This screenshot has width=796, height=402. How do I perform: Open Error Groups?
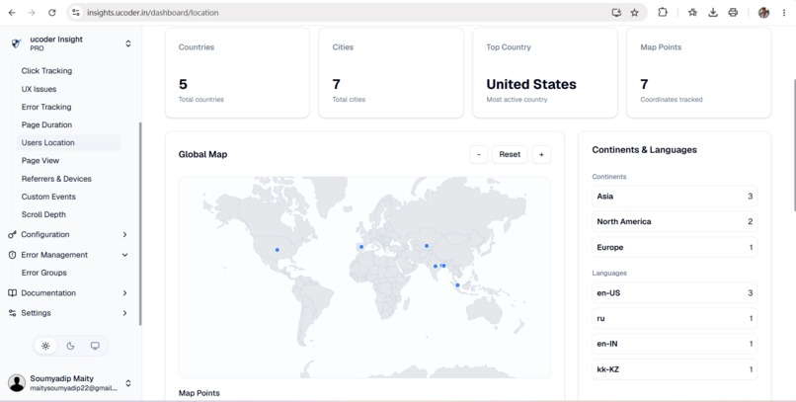(44, 273)
